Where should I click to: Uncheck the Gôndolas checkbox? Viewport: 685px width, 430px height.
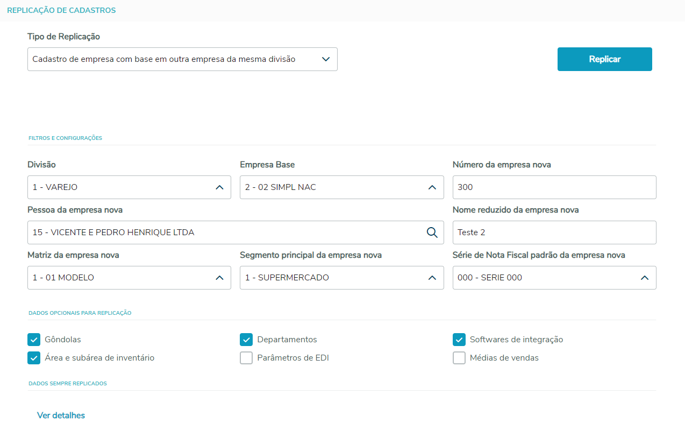click(x=34, y=340)
